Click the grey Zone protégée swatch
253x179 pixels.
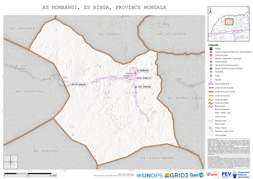[x=211, y=135]
